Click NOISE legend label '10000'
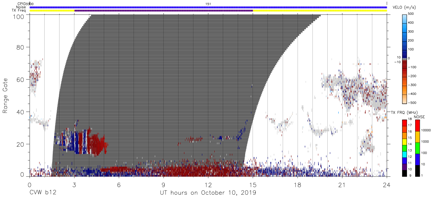435x200 pixels. (426, 131)
